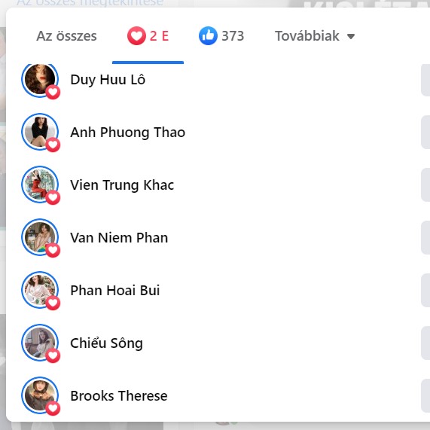Viewport: 430px width, 430px height.
Task: Open Phan Hoai Bui's profile picture
Action: click(x=40, y=290)
